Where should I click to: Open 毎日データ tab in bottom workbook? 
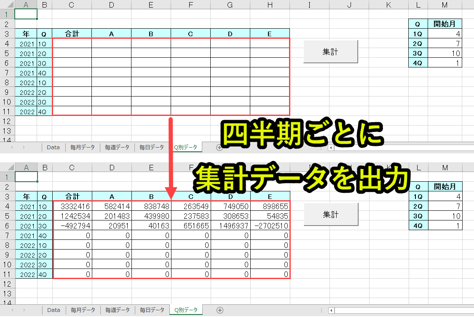pos(152,310)
